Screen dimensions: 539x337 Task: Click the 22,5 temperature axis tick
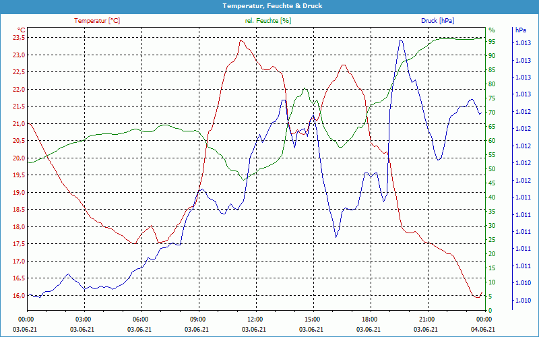pos(19,72)
